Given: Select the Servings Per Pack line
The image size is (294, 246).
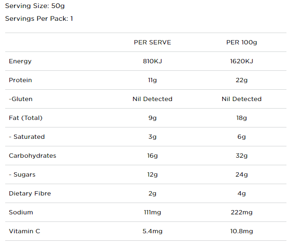Looking at the screenshot, I should click(x=39, y=18).
